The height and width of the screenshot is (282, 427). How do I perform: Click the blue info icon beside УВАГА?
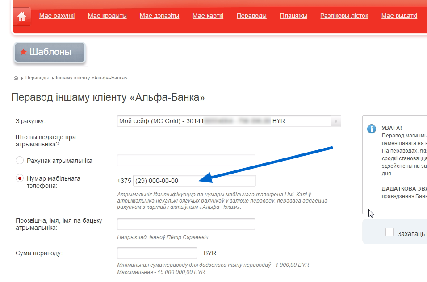[371, 129]
